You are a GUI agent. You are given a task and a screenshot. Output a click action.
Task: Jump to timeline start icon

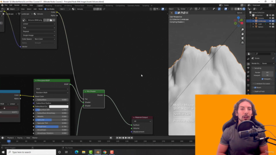click(x=117, y=138)
